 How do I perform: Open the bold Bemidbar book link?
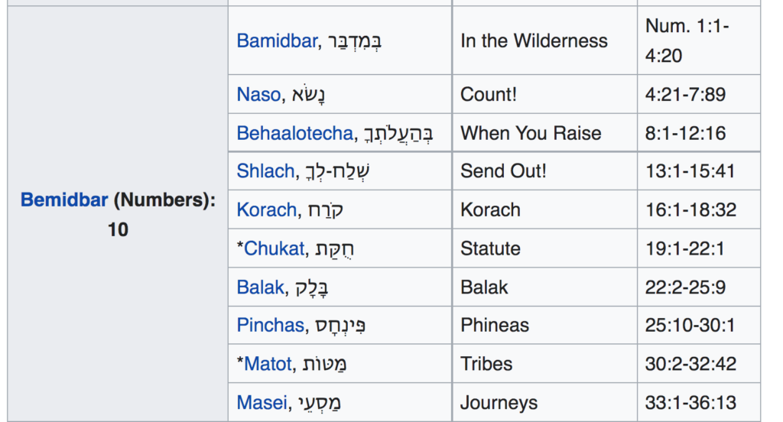coord(64,200)
